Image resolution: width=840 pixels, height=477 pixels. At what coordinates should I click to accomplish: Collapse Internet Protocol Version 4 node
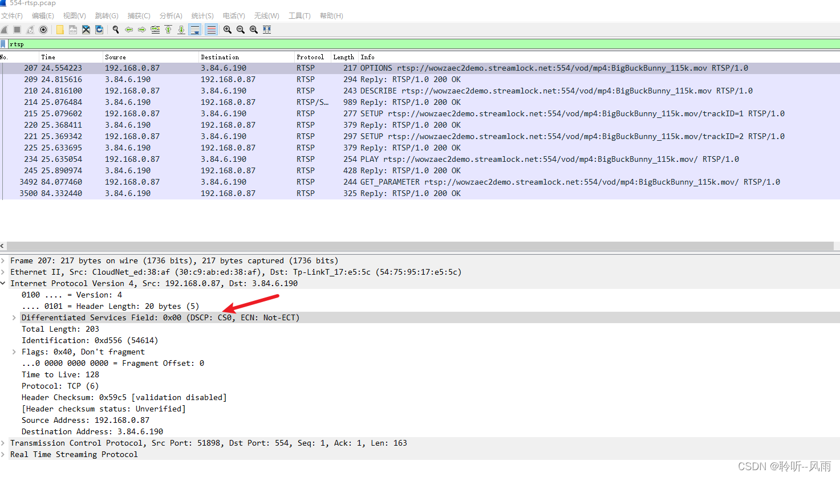pos(3,283)
